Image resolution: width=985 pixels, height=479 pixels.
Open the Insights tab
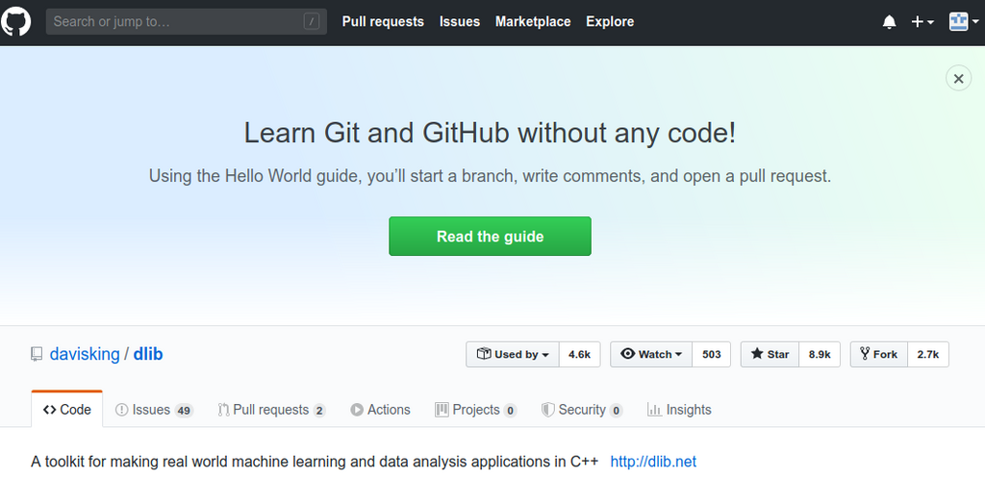coord(679,410)
